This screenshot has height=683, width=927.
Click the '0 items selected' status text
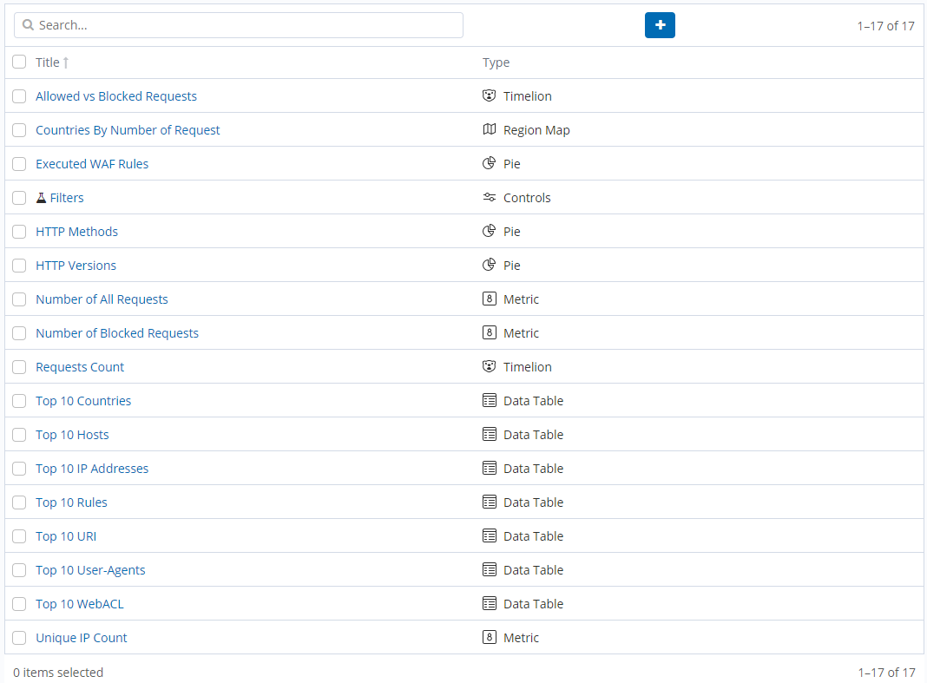(x=58, y=673)
